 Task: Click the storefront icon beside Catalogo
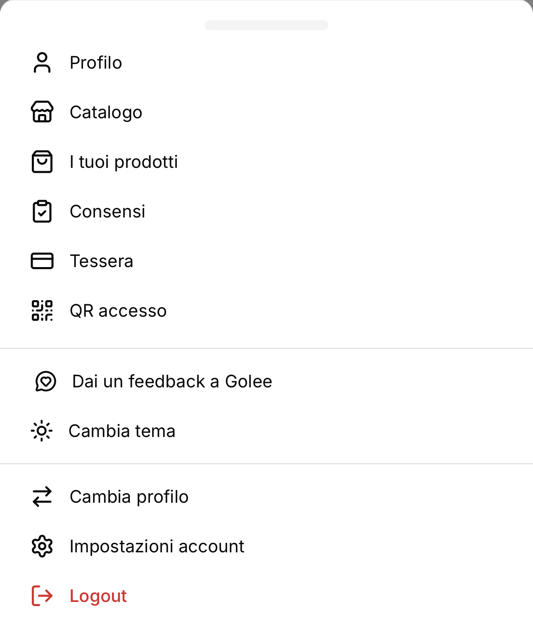[42, 112]
